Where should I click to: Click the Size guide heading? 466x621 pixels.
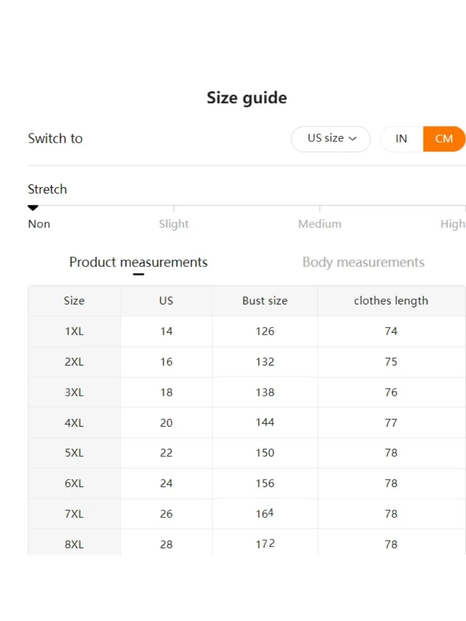pos(246,98)
